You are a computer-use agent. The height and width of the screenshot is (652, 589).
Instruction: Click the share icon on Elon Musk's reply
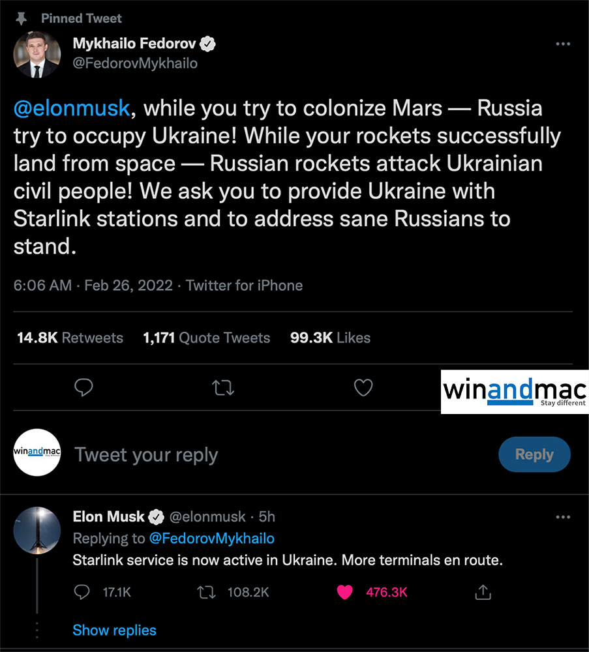click(482, 592)
